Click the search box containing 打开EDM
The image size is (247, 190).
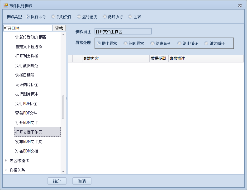(x=28, y=28)
